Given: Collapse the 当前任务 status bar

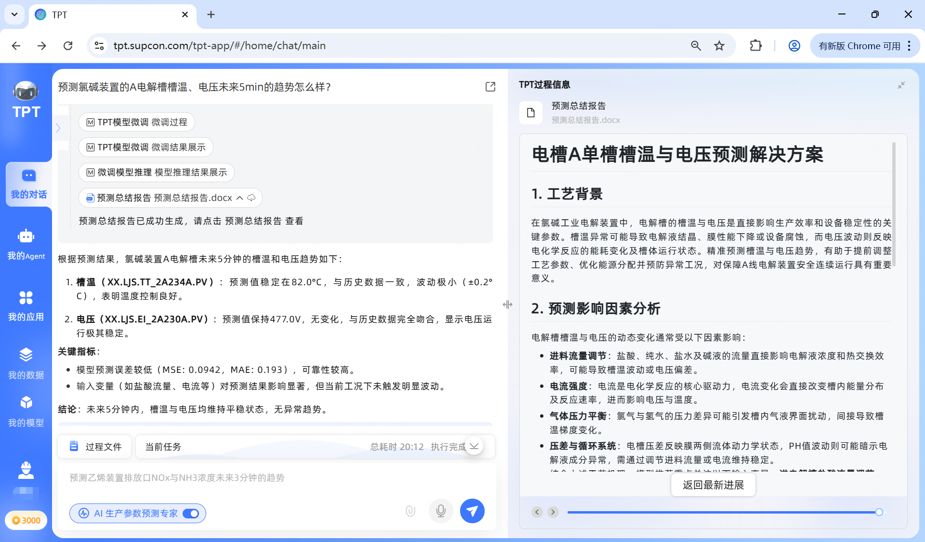Looking at the screenshot, I should 474,446.
